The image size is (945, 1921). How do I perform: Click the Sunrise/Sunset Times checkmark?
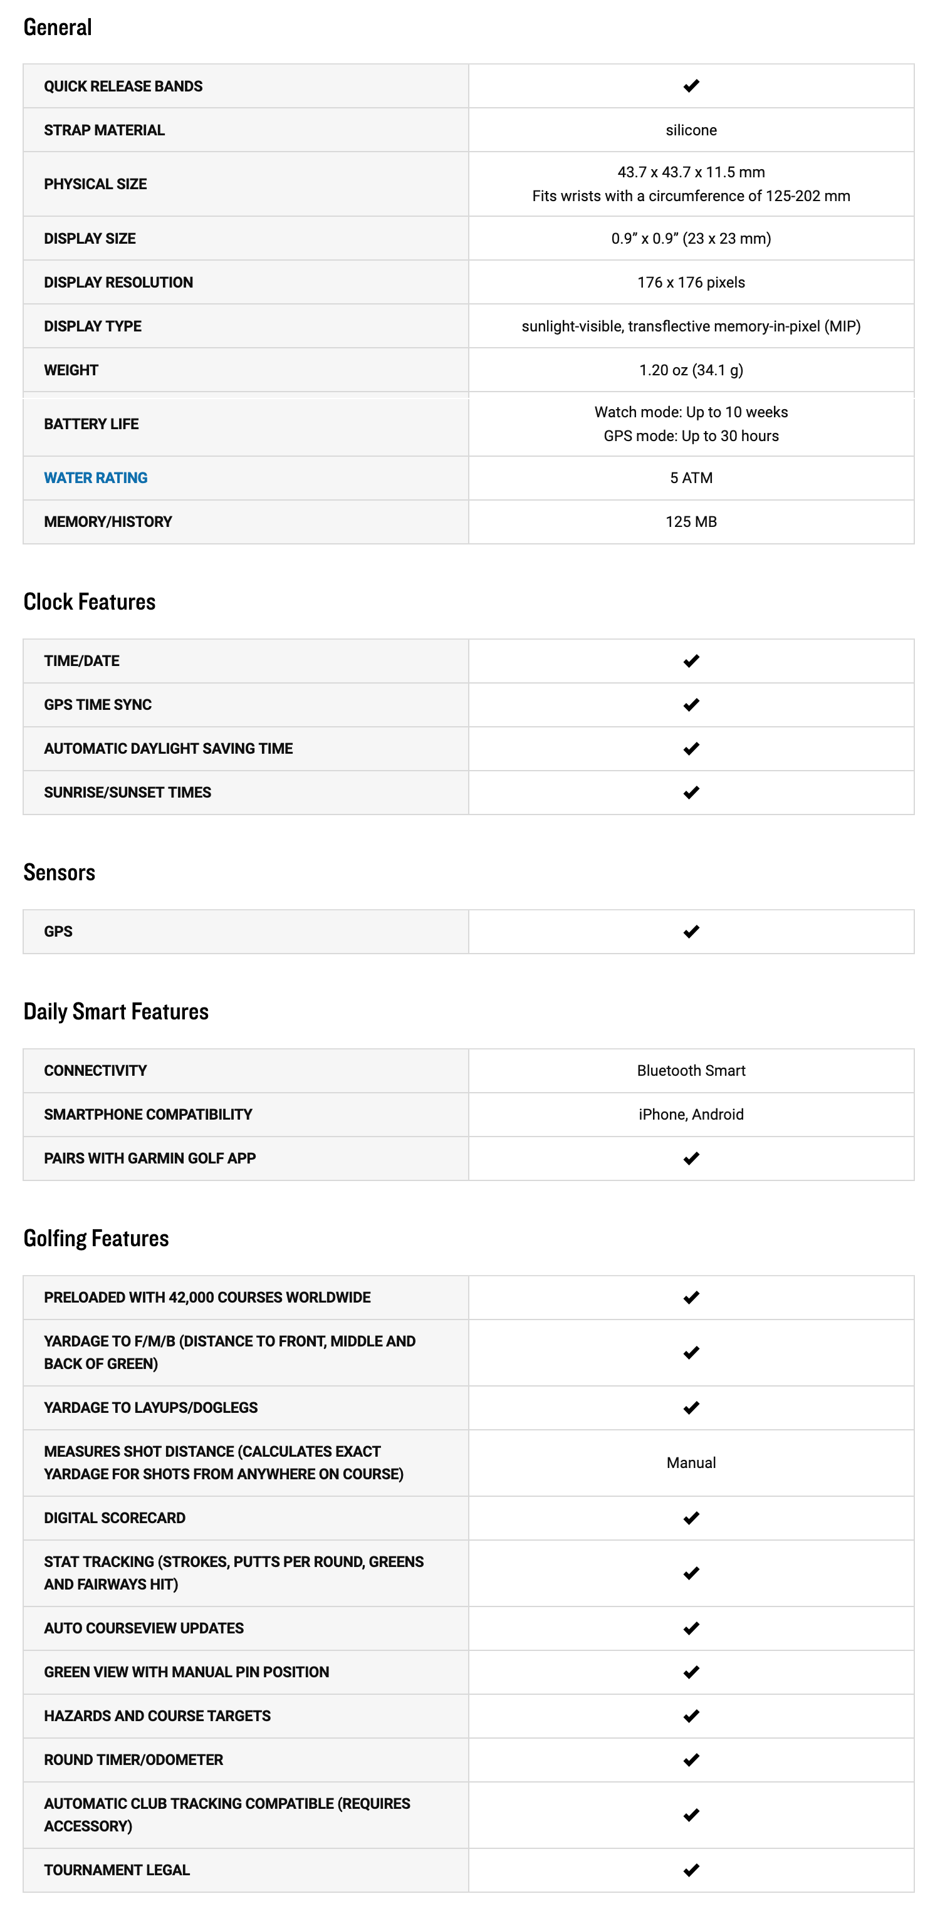pyautogui.click(x=691, y=792)
